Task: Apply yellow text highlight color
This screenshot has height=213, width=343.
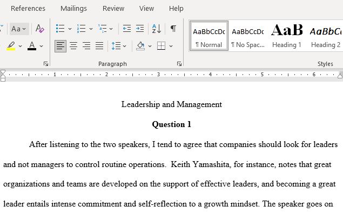Action: click(x=11, y=46)
